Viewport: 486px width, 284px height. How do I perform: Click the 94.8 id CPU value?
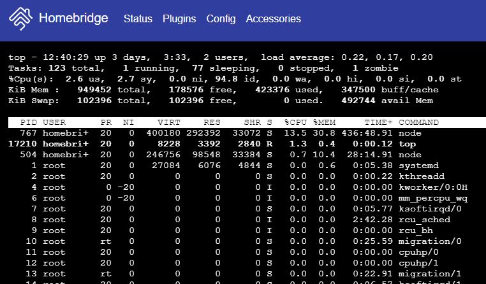click(238, 79)
